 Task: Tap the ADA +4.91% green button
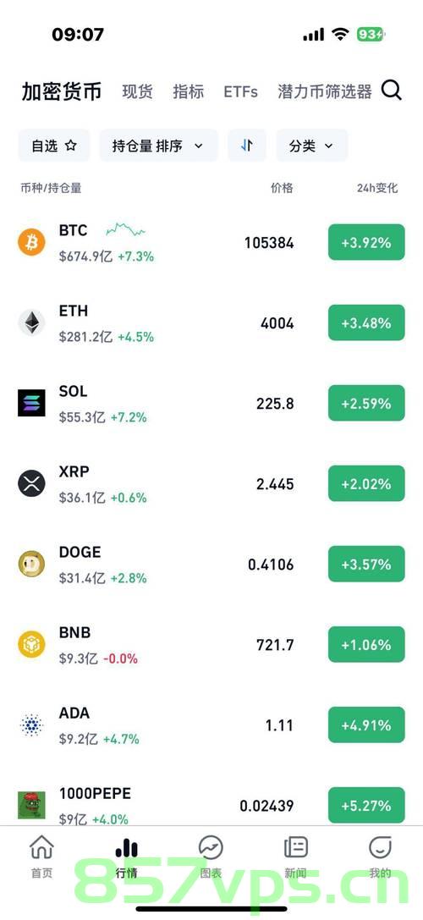[366, 725]
